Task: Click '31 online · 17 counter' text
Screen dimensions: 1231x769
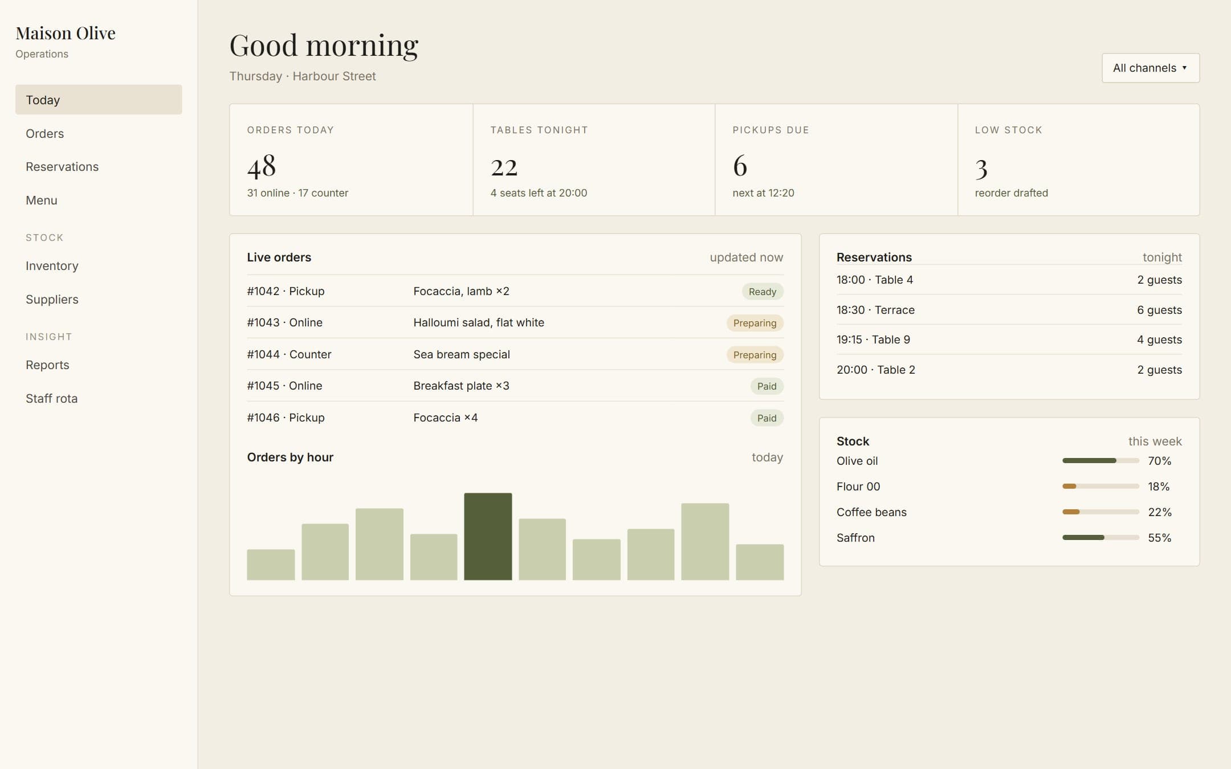Action: [x=297, y=193]
